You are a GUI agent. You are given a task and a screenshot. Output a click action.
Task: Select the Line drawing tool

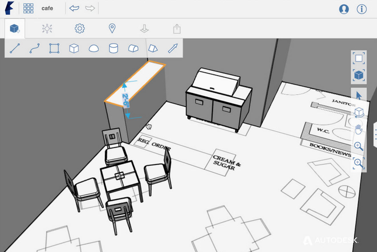pos(15,48)
